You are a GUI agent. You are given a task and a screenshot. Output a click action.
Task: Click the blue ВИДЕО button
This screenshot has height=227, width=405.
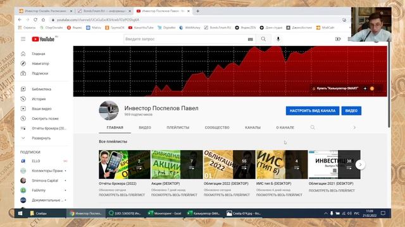point(351,111)
